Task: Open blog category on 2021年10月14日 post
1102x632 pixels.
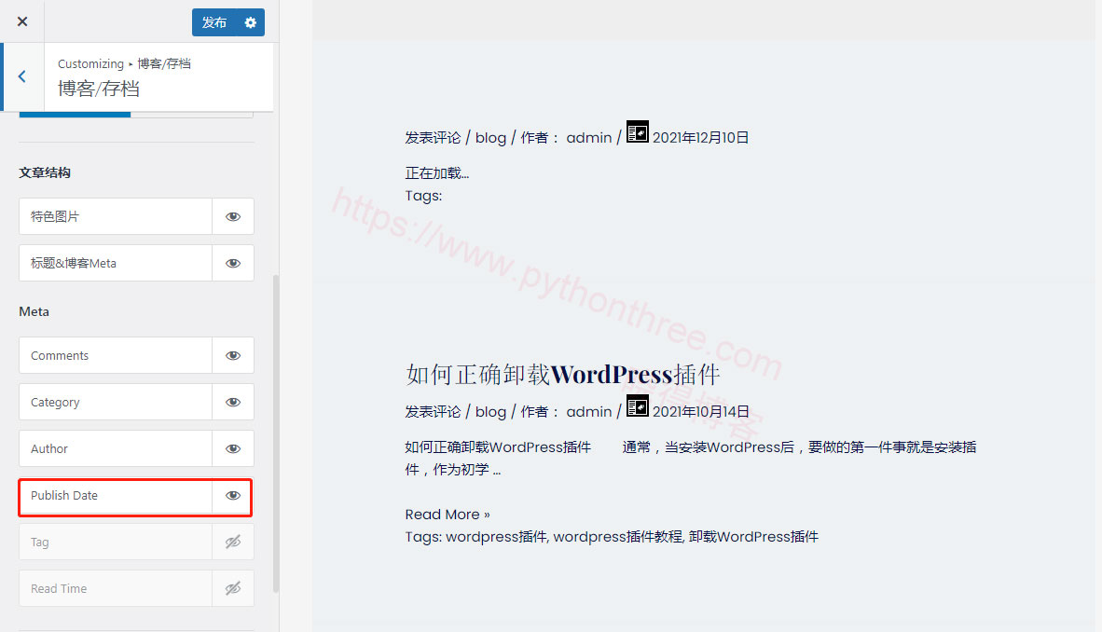Action: coord(490,412)
